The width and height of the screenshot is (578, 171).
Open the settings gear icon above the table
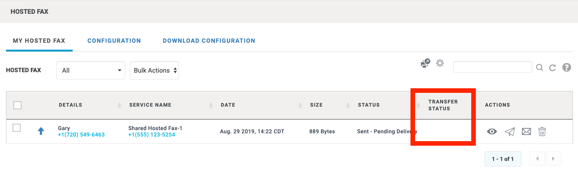440,63
